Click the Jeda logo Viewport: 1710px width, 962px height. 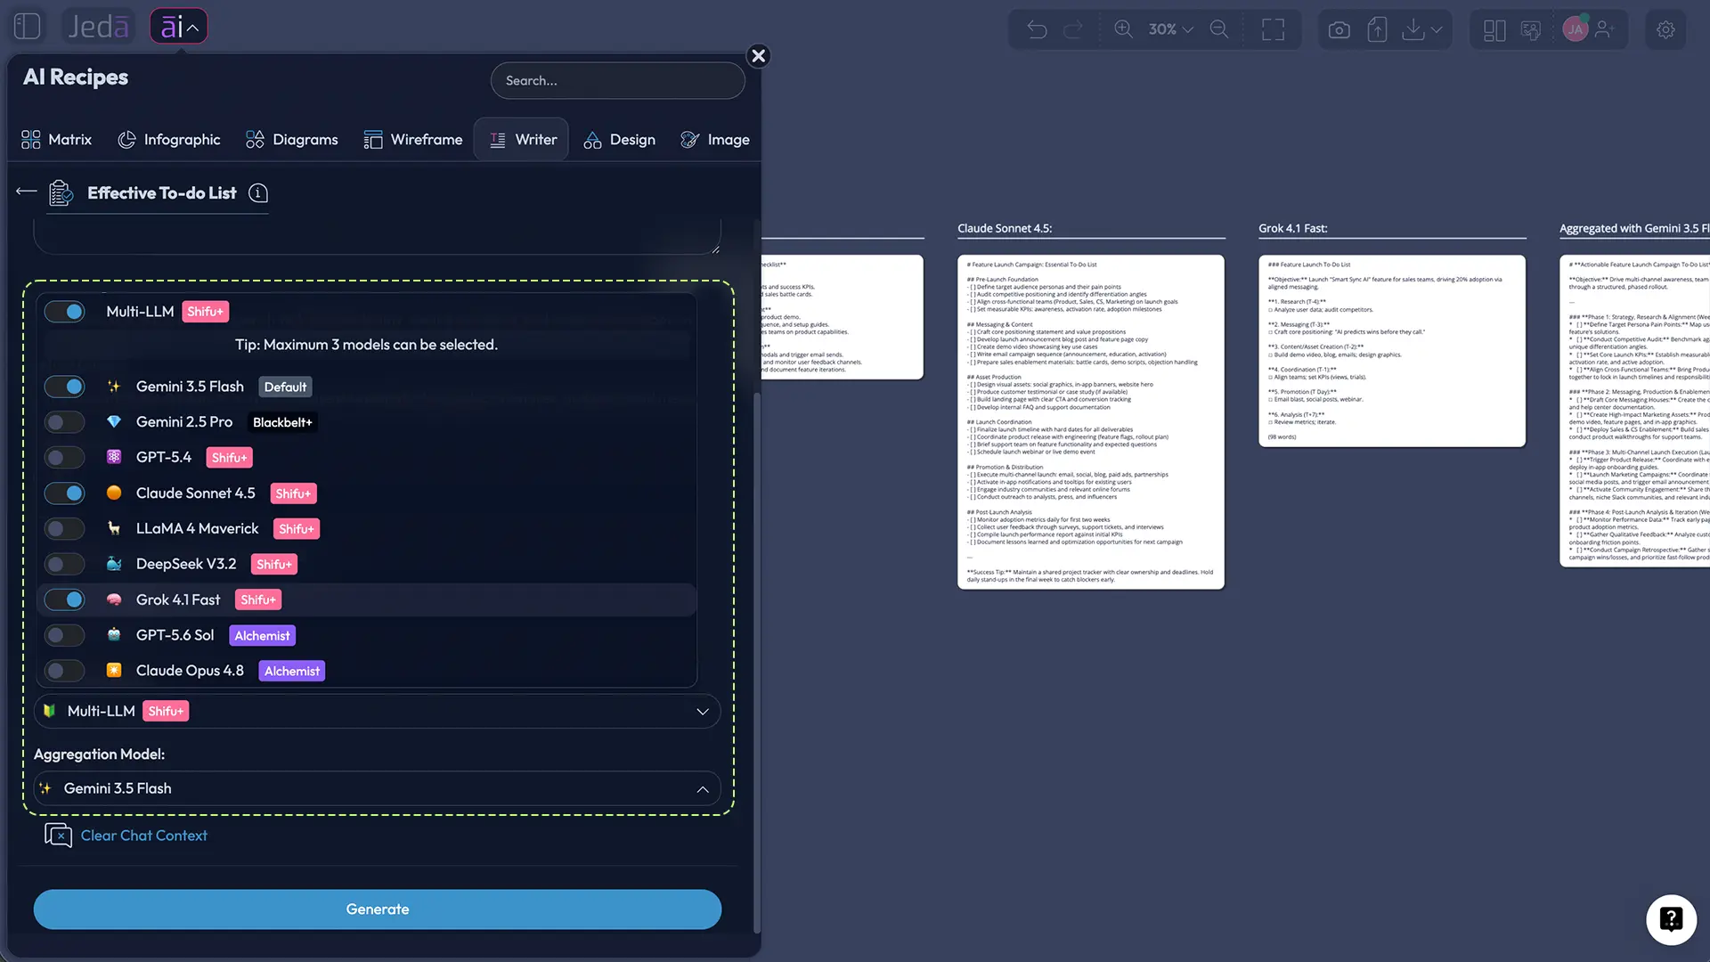pyautogui.click(x=99, y=27)
